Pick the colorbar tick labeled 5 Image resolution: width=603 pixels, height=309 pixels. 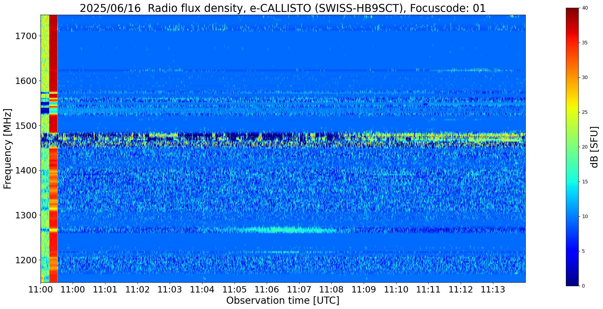coord(583,251)
